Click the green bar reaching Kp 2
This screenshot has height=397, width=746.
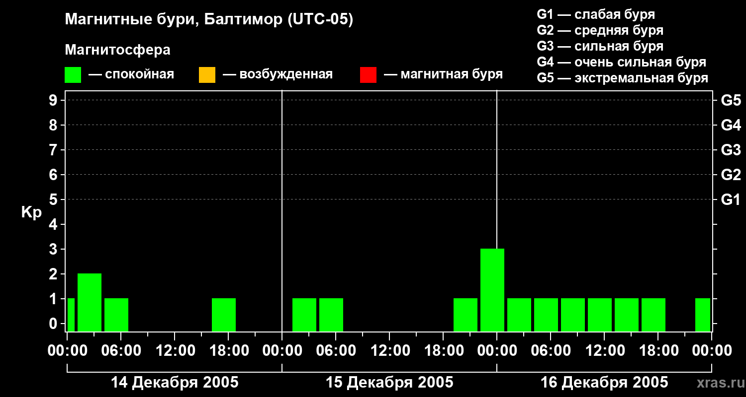click(x=90, y=302)
